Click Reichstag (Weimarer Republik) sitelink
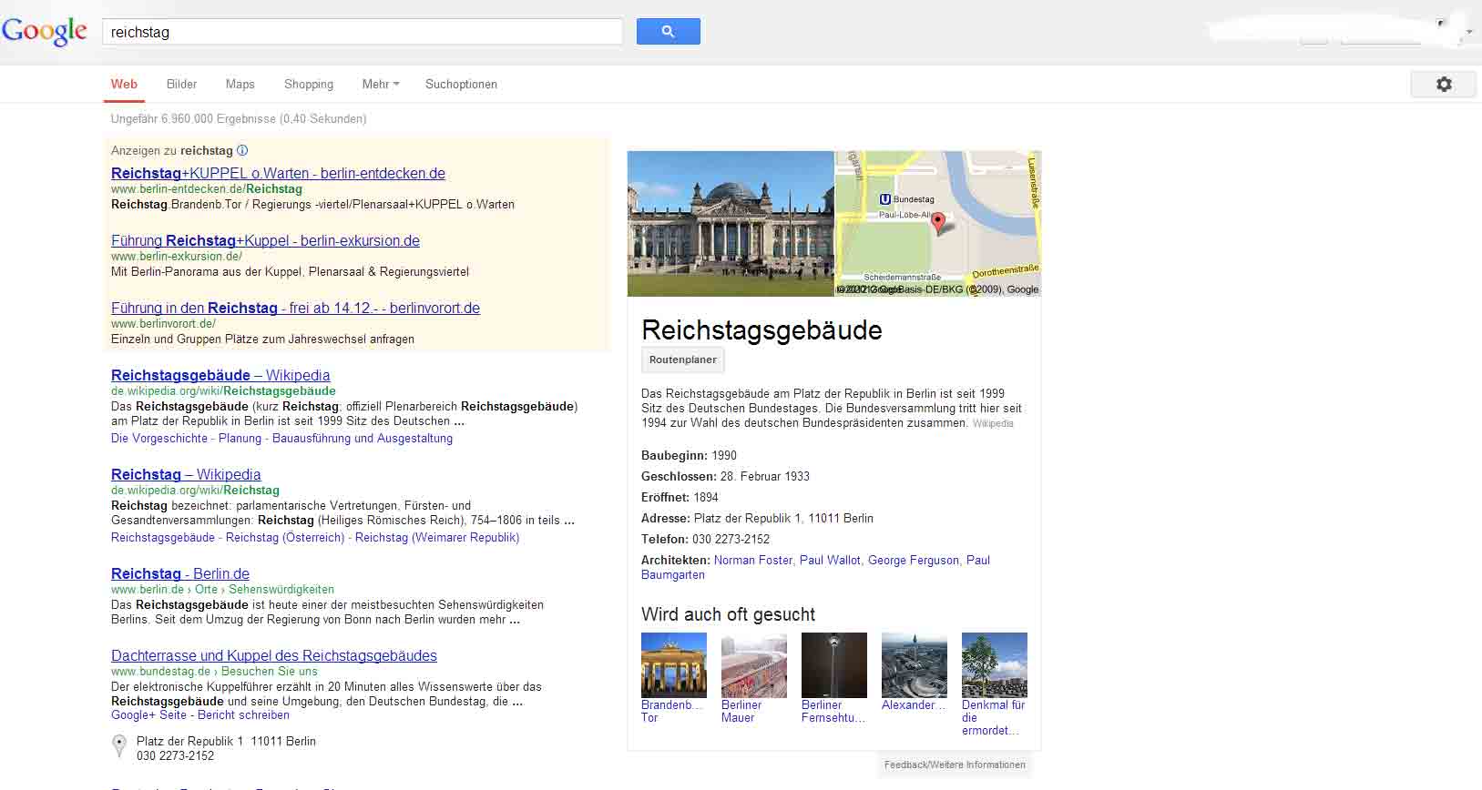This screenshot has height=790, width=1482. tap(437, 537)
